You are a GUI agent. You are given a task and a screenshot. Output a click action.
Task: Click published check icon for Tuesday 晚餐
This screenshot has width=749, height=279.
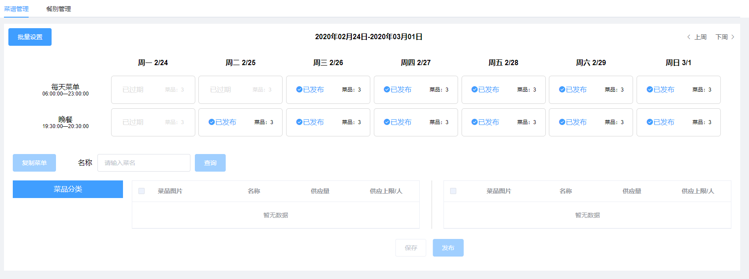(212, 122)
